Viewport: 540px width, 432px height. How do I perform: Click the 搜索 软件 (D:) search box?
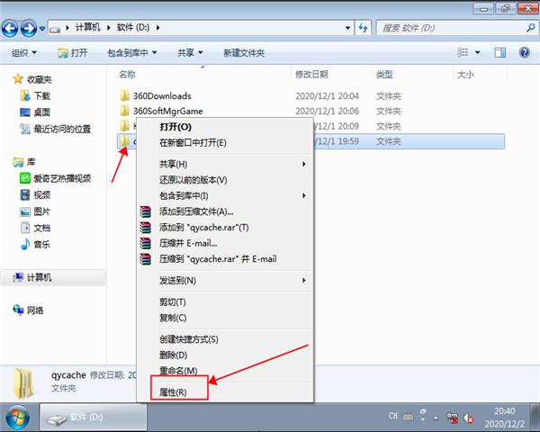click(450, 29)
